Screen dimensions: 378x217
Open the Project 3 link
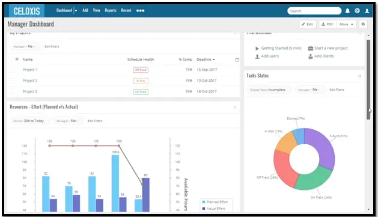(x=30, y=91)
